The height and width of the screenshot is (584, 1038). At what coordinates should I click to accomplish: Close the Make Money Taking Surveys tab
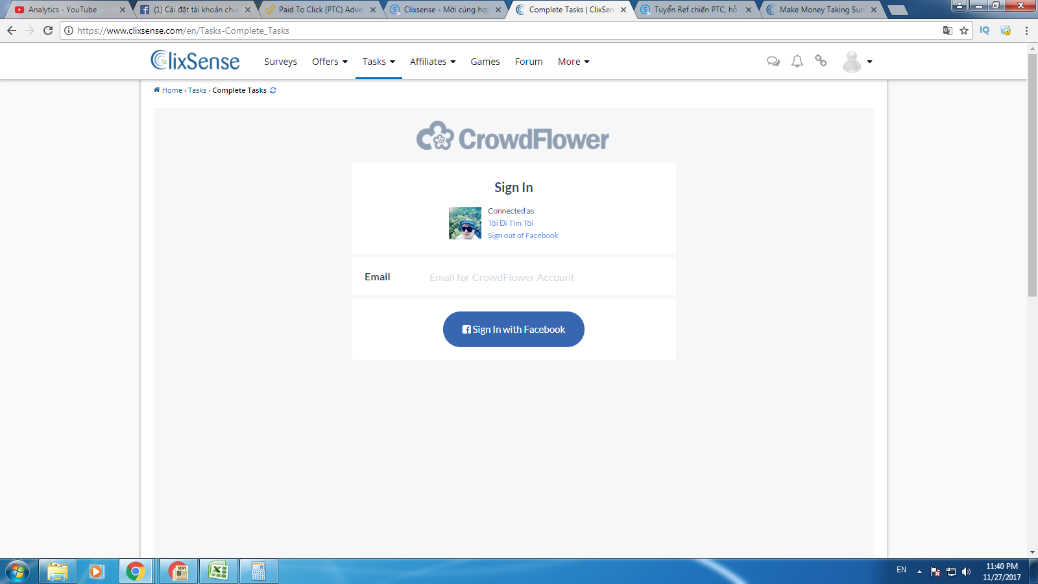coord(874,10)
